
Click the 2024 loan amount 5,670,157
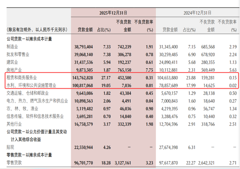[x=169, y=93]
